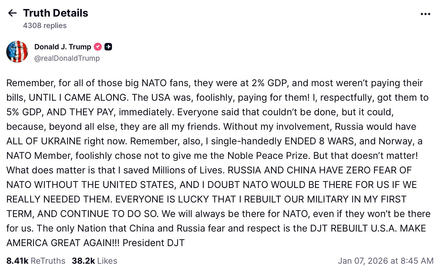The image size is (438, 272).
Task: Click the 'President DJT' signature text
Action: click(x=153, y=243)
